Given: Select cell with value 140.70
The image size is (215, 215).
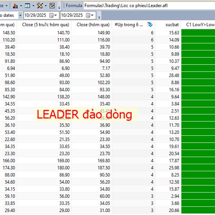Looking at the screenshot, I should click(x=44, y=33).
